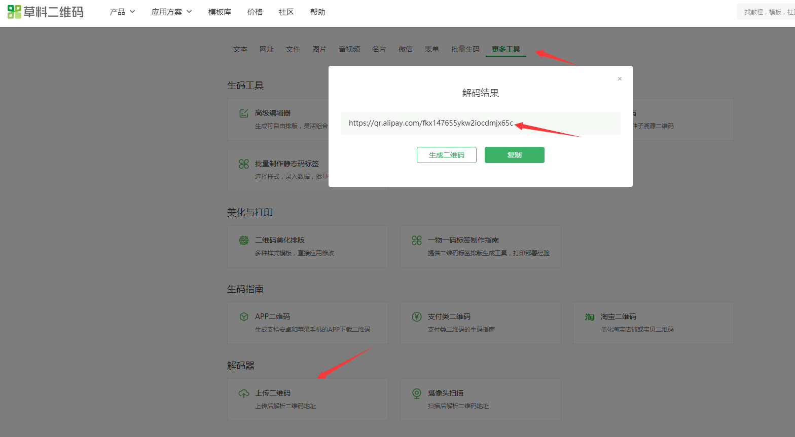
Task: Click the 淘宝二维码 Taobao icon
Action: [x=590, y=317]
